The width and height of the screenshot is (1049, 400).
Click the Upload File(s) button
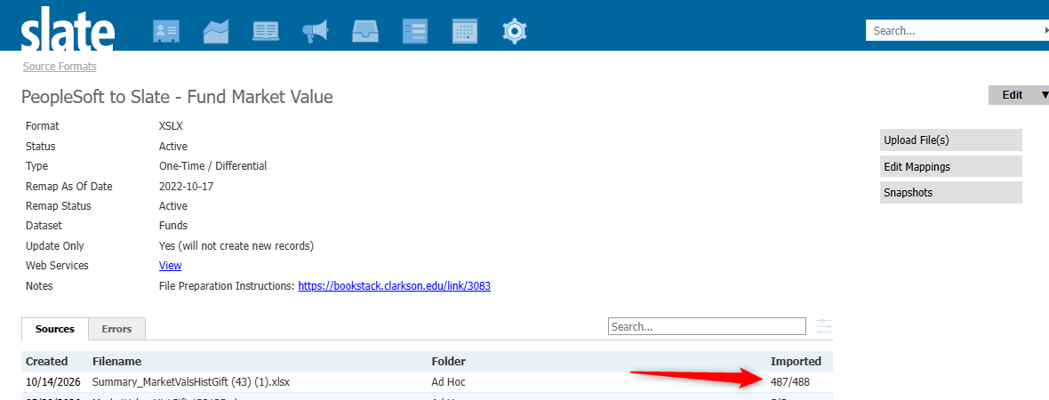950,140
